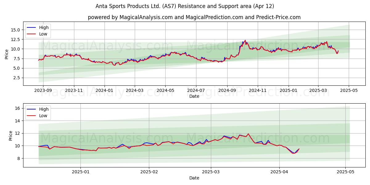Click the '15.0' y-axis value on the top chart
The image size is (370, 185).
click(x=16, y=30)
